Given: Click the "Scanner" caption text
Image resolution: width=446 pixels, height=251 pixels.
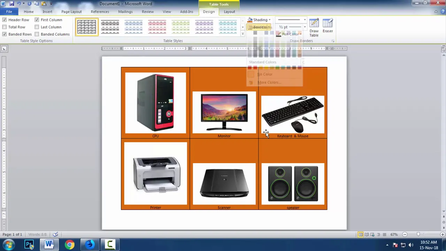Looking at the screenshot, I should pos(224,208).
